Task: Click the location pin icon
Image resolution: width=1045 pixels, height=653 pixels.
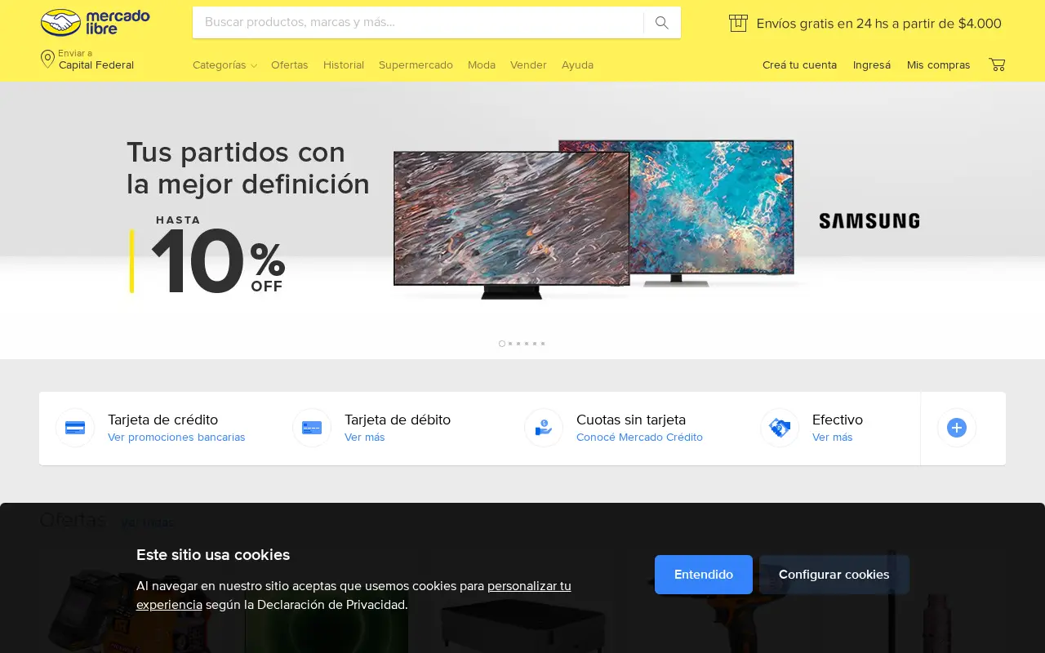Action: 47,59
